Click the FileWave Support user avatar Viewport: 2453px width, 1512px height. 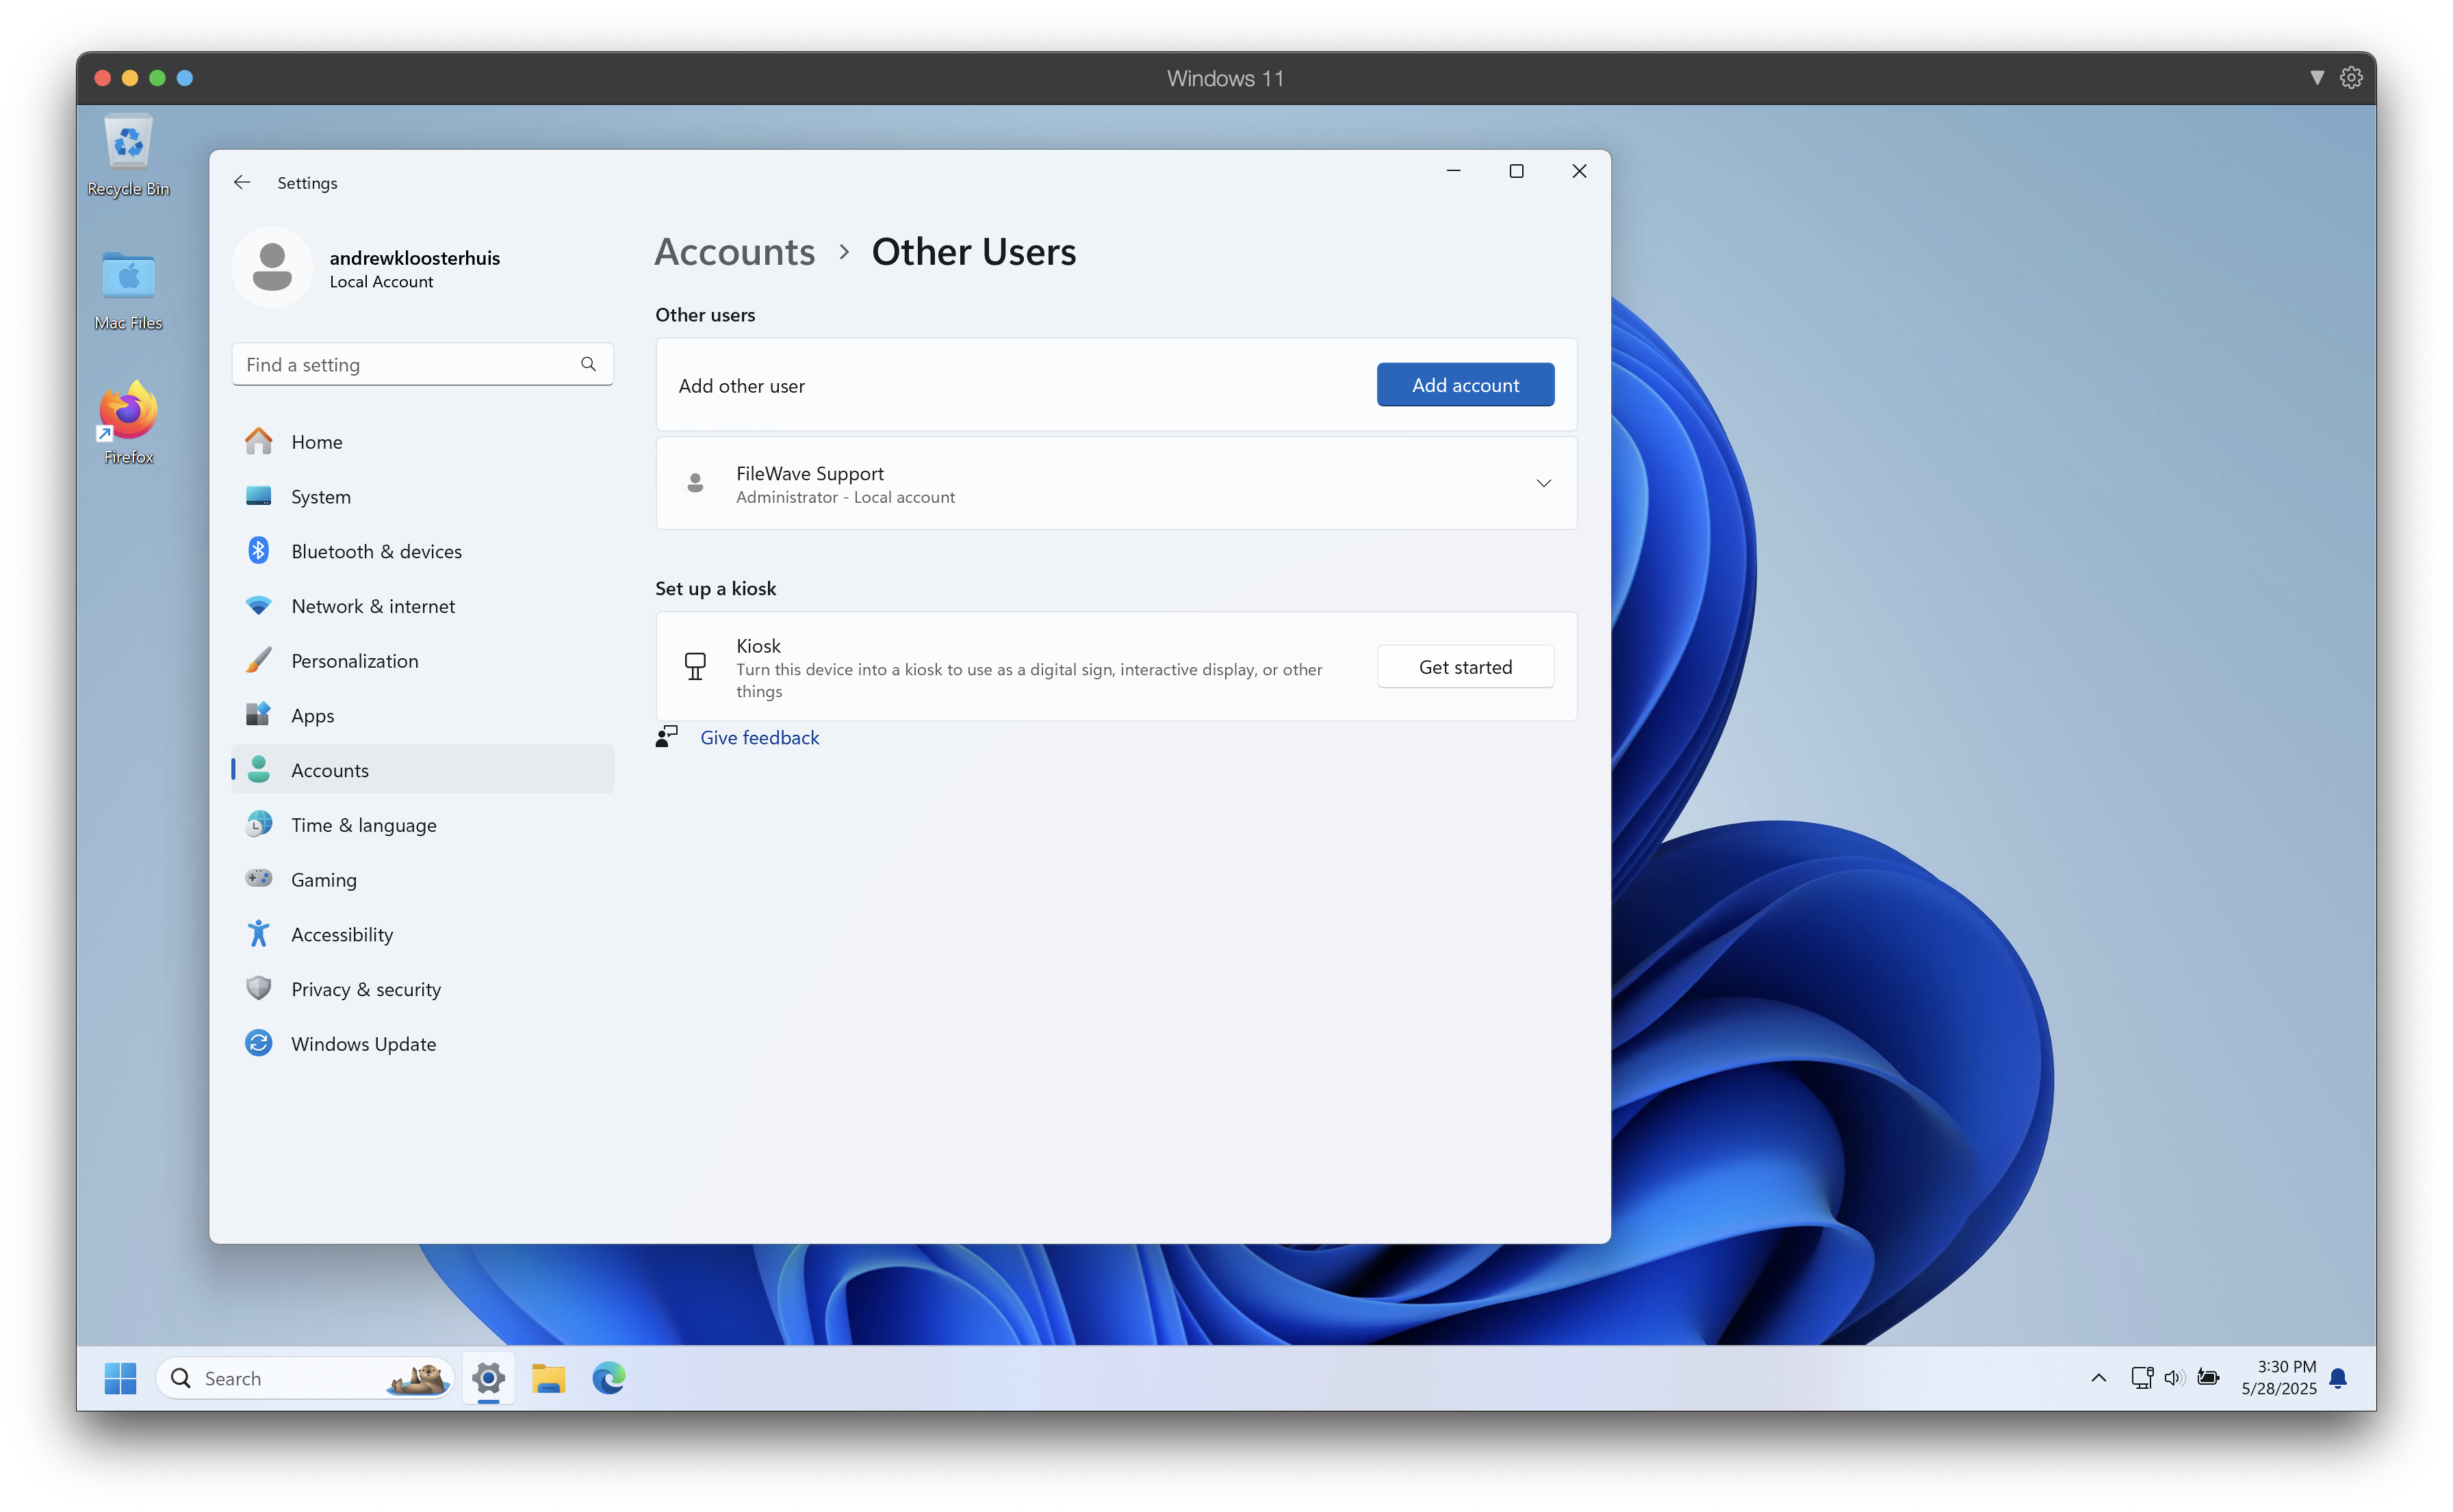click(695, 484)
